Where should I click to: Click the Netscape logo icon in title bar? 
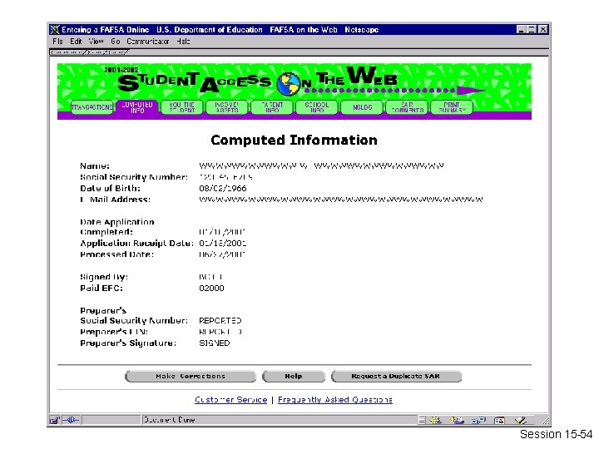coord(55,29)
